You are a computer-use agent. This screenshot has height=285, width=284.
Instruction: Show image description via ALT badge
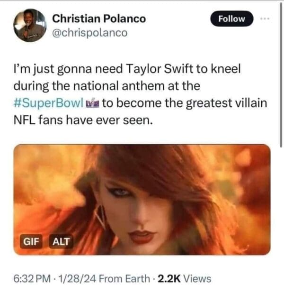point(61,241)
